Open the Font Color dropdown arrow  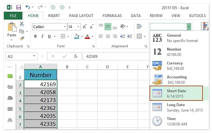(x=93, y=36)
